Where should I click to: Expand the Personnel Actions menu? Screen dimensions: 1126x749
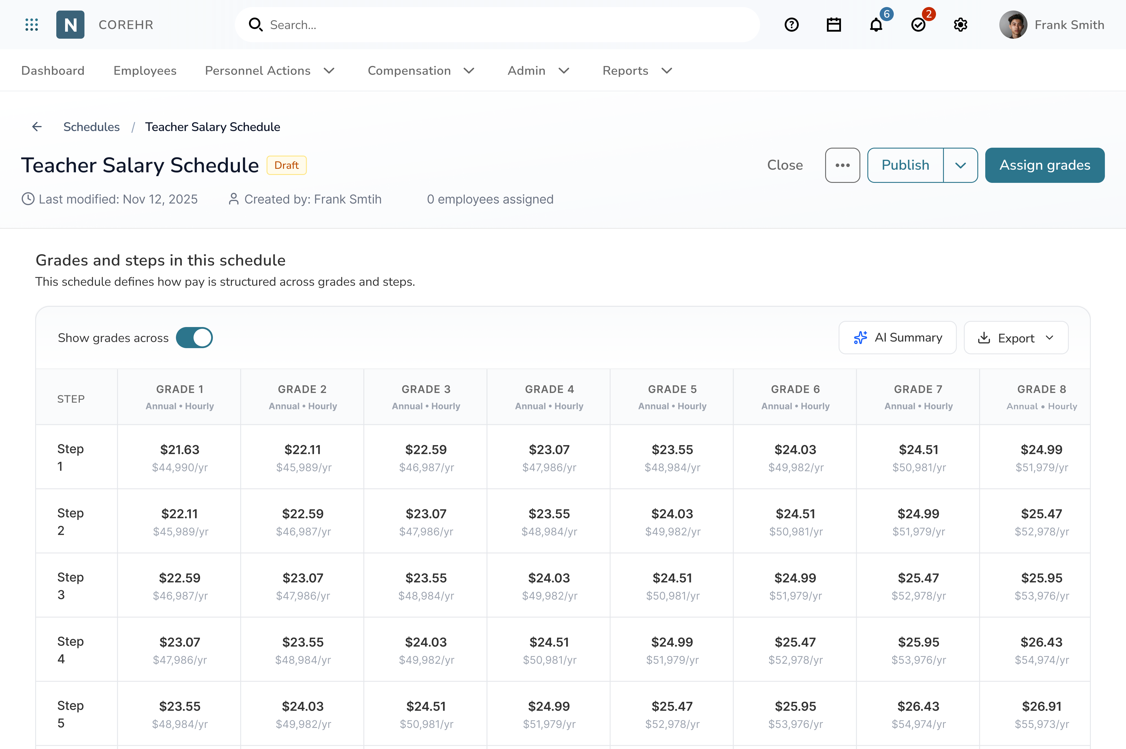(269, 71)
